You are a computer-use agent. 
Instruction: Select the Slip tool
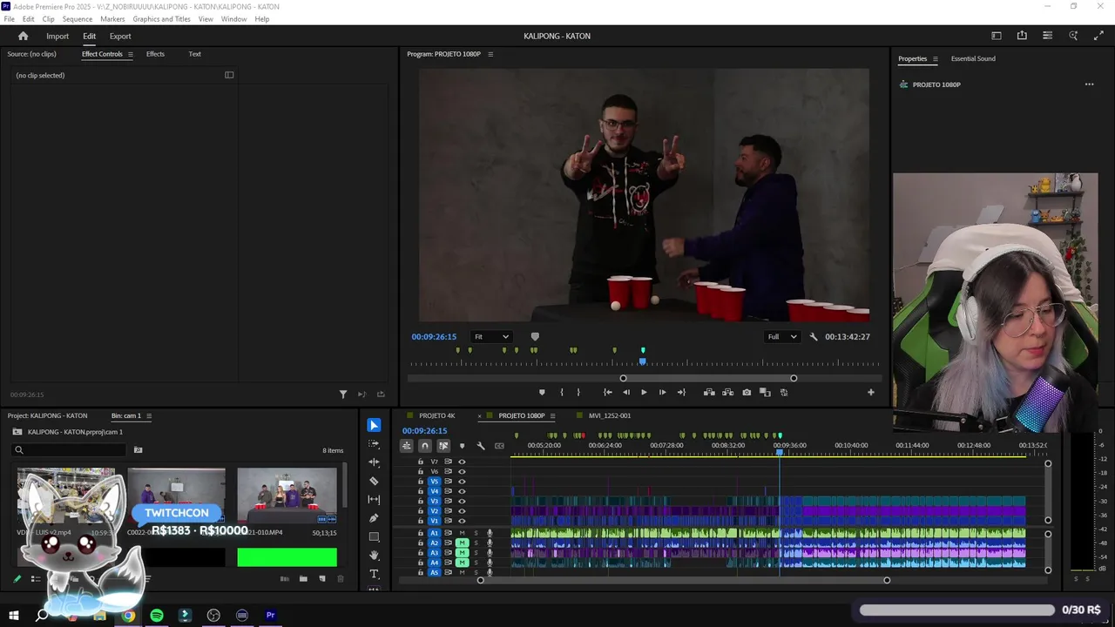click(x=374, y=499)
